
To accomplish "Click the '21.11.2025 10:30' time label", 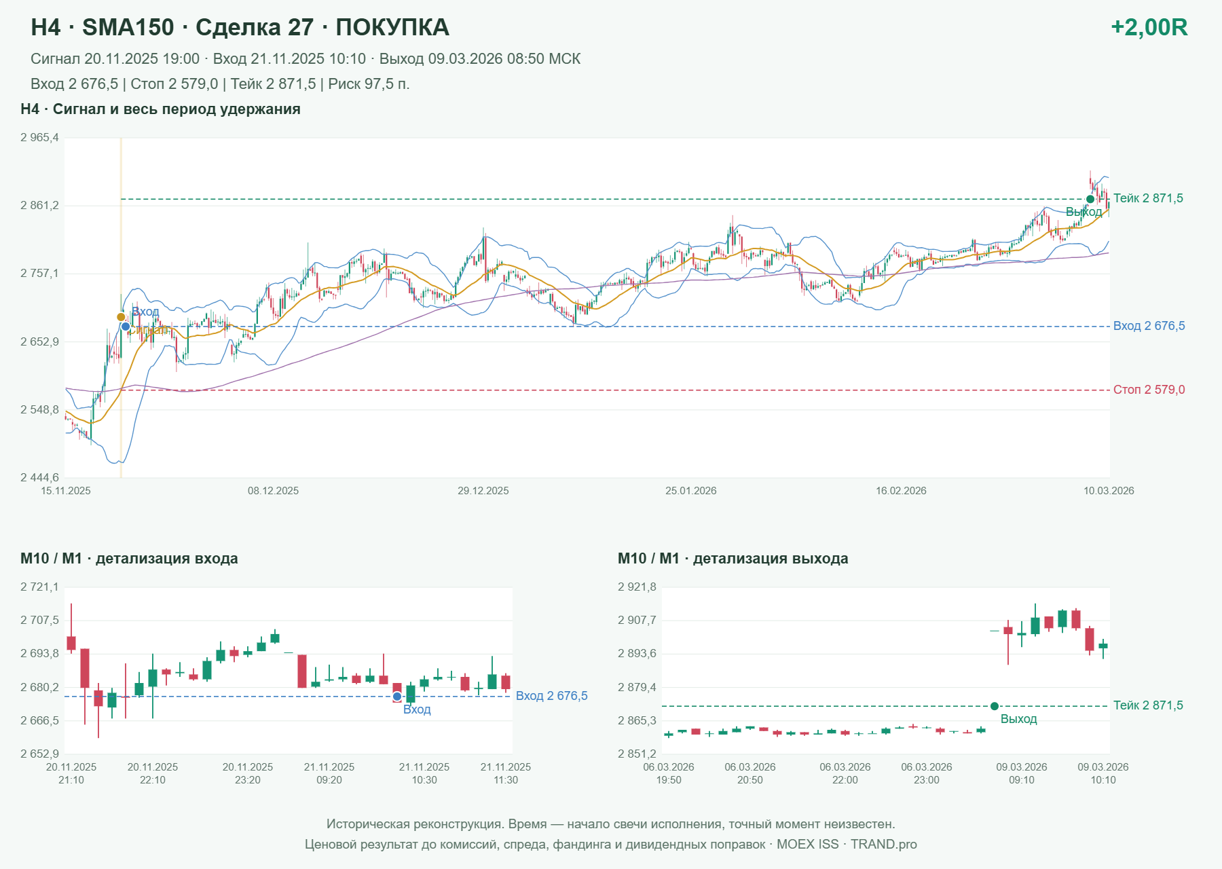I will pos(424,773).
